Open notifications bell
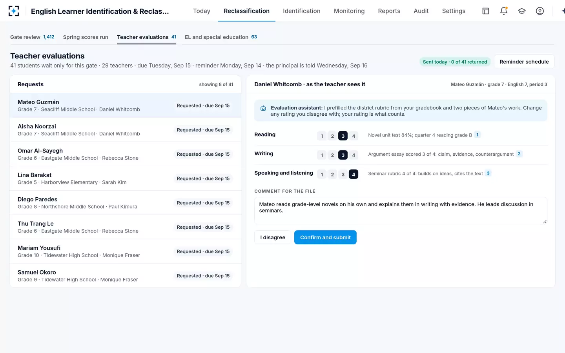Image resolution: width=565 pixels, height=353 pixels. click(x=504, y=11)
